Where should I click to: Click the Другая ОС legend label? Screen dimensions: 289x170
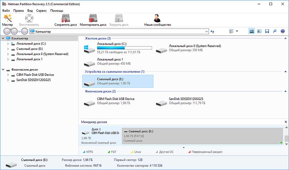pos(166,152)
